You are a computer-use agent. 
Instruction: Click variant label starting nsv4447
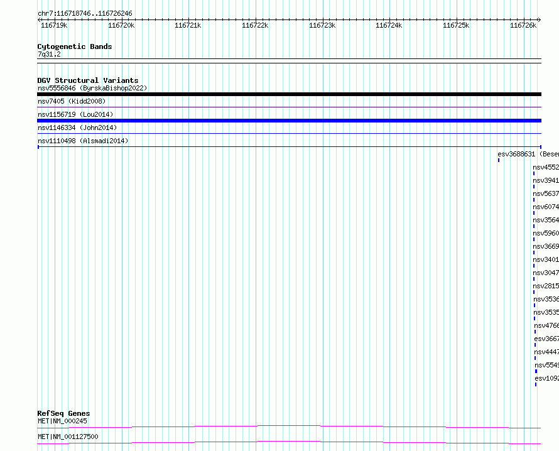546,352
